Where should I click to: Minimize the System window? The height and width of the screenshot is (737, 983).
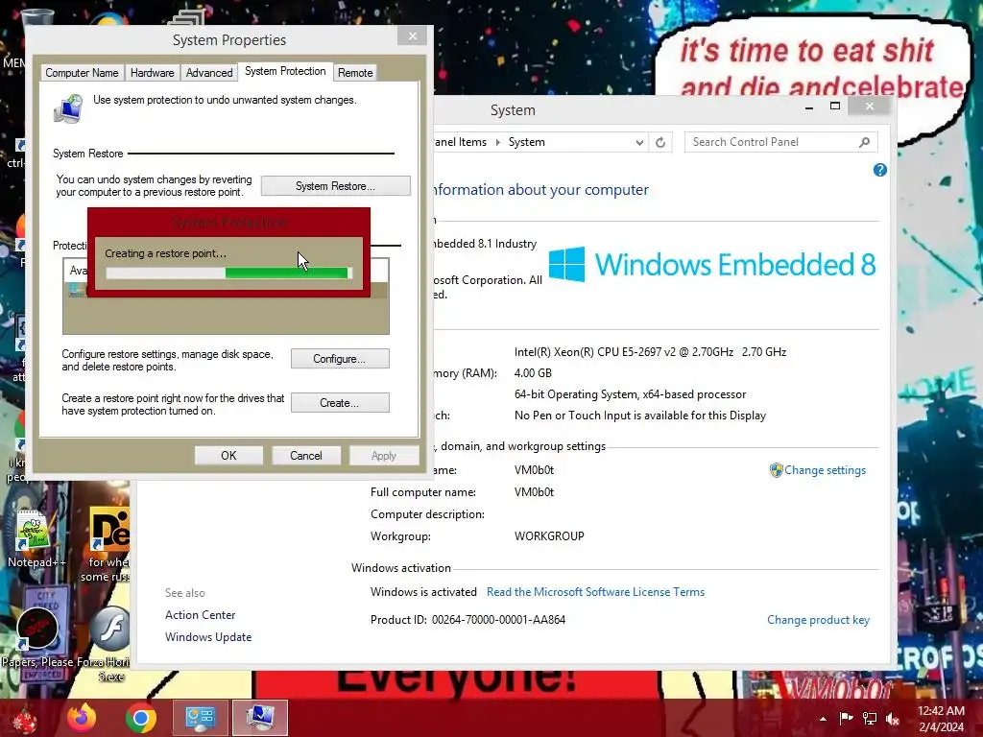point(809,107)
